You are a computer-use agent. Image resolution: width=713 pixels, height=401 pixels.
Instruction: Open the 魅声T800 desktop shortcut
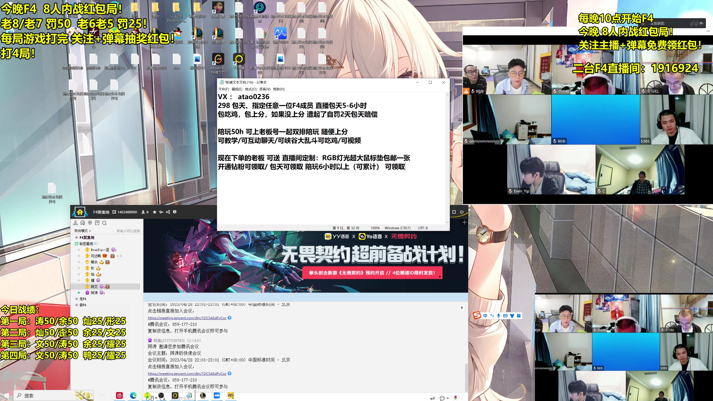click(280, 36)
